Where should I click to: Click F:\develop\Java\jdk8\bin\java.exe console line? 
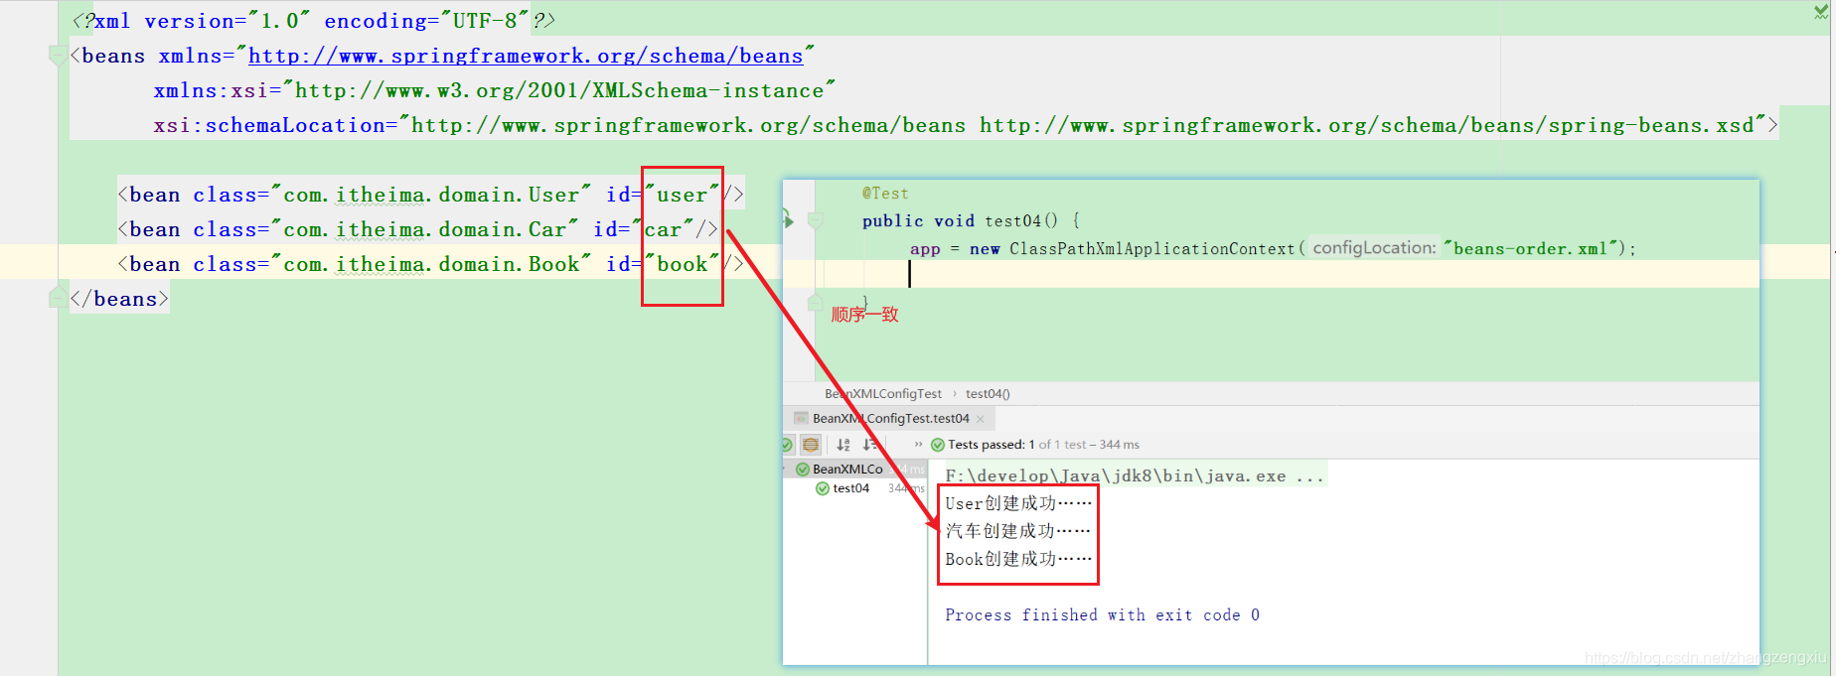click(x=1134, y=476)
